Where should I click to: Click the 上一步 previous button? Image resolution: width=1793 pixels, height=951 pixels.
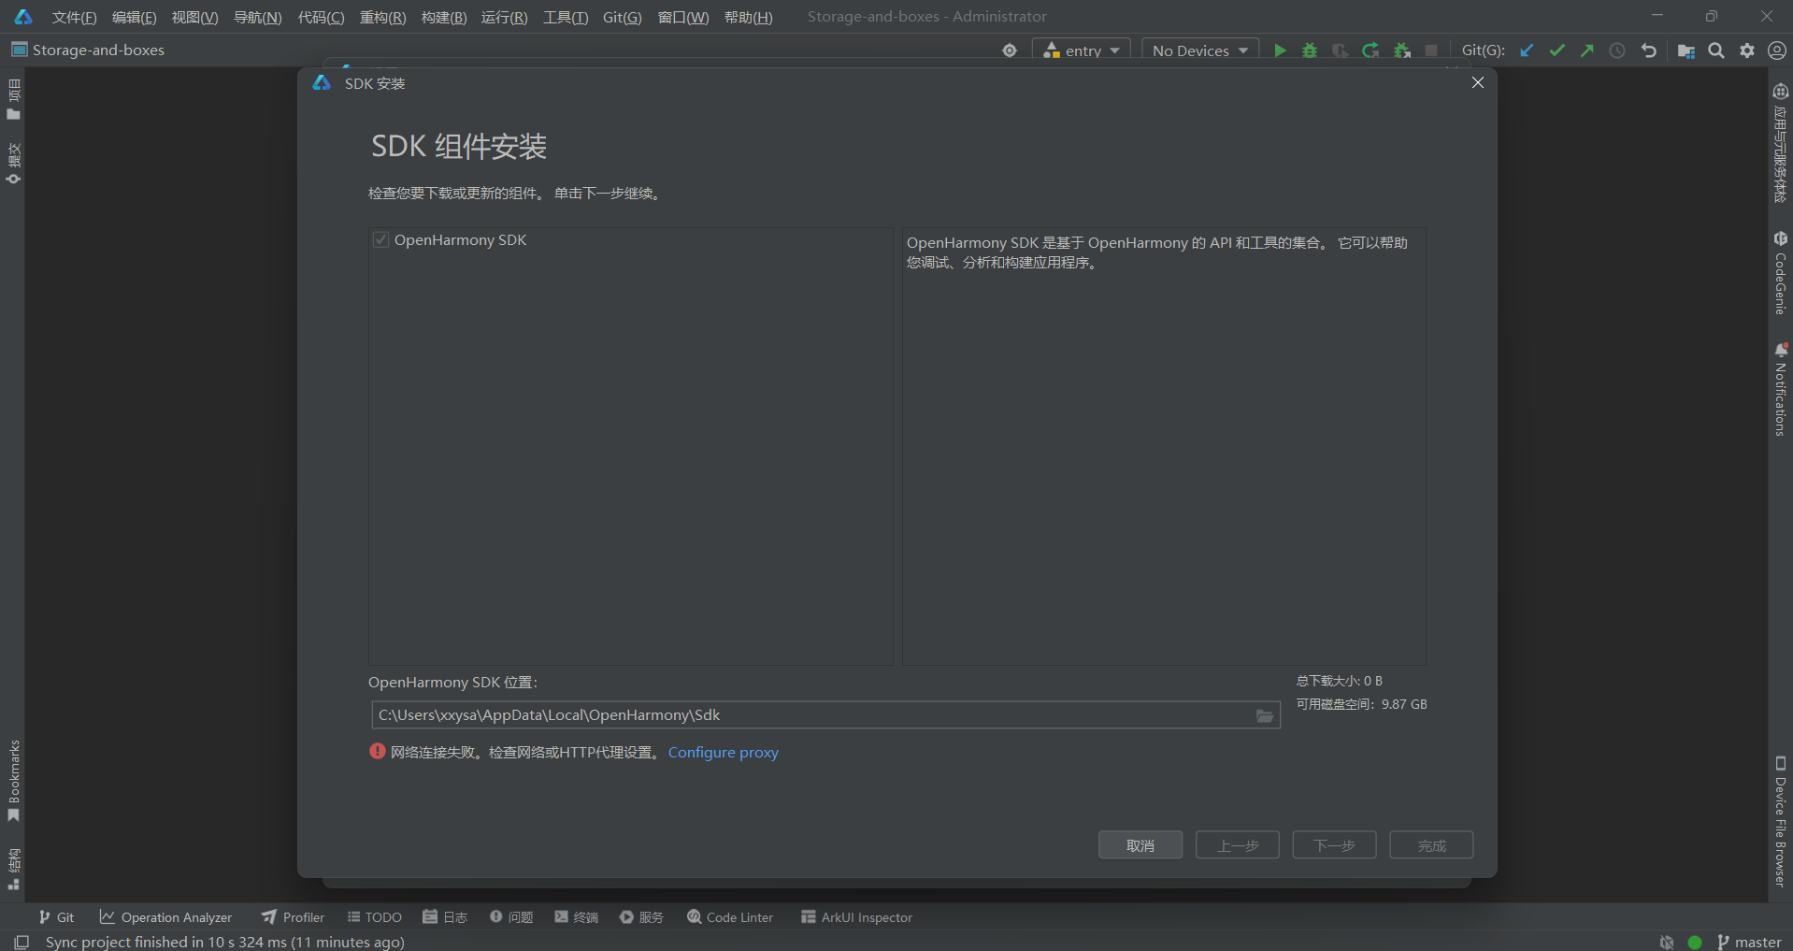1238,845
